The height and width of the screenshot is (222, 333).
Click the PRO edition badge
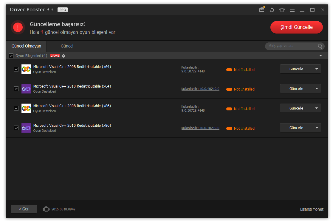(63, 10)
